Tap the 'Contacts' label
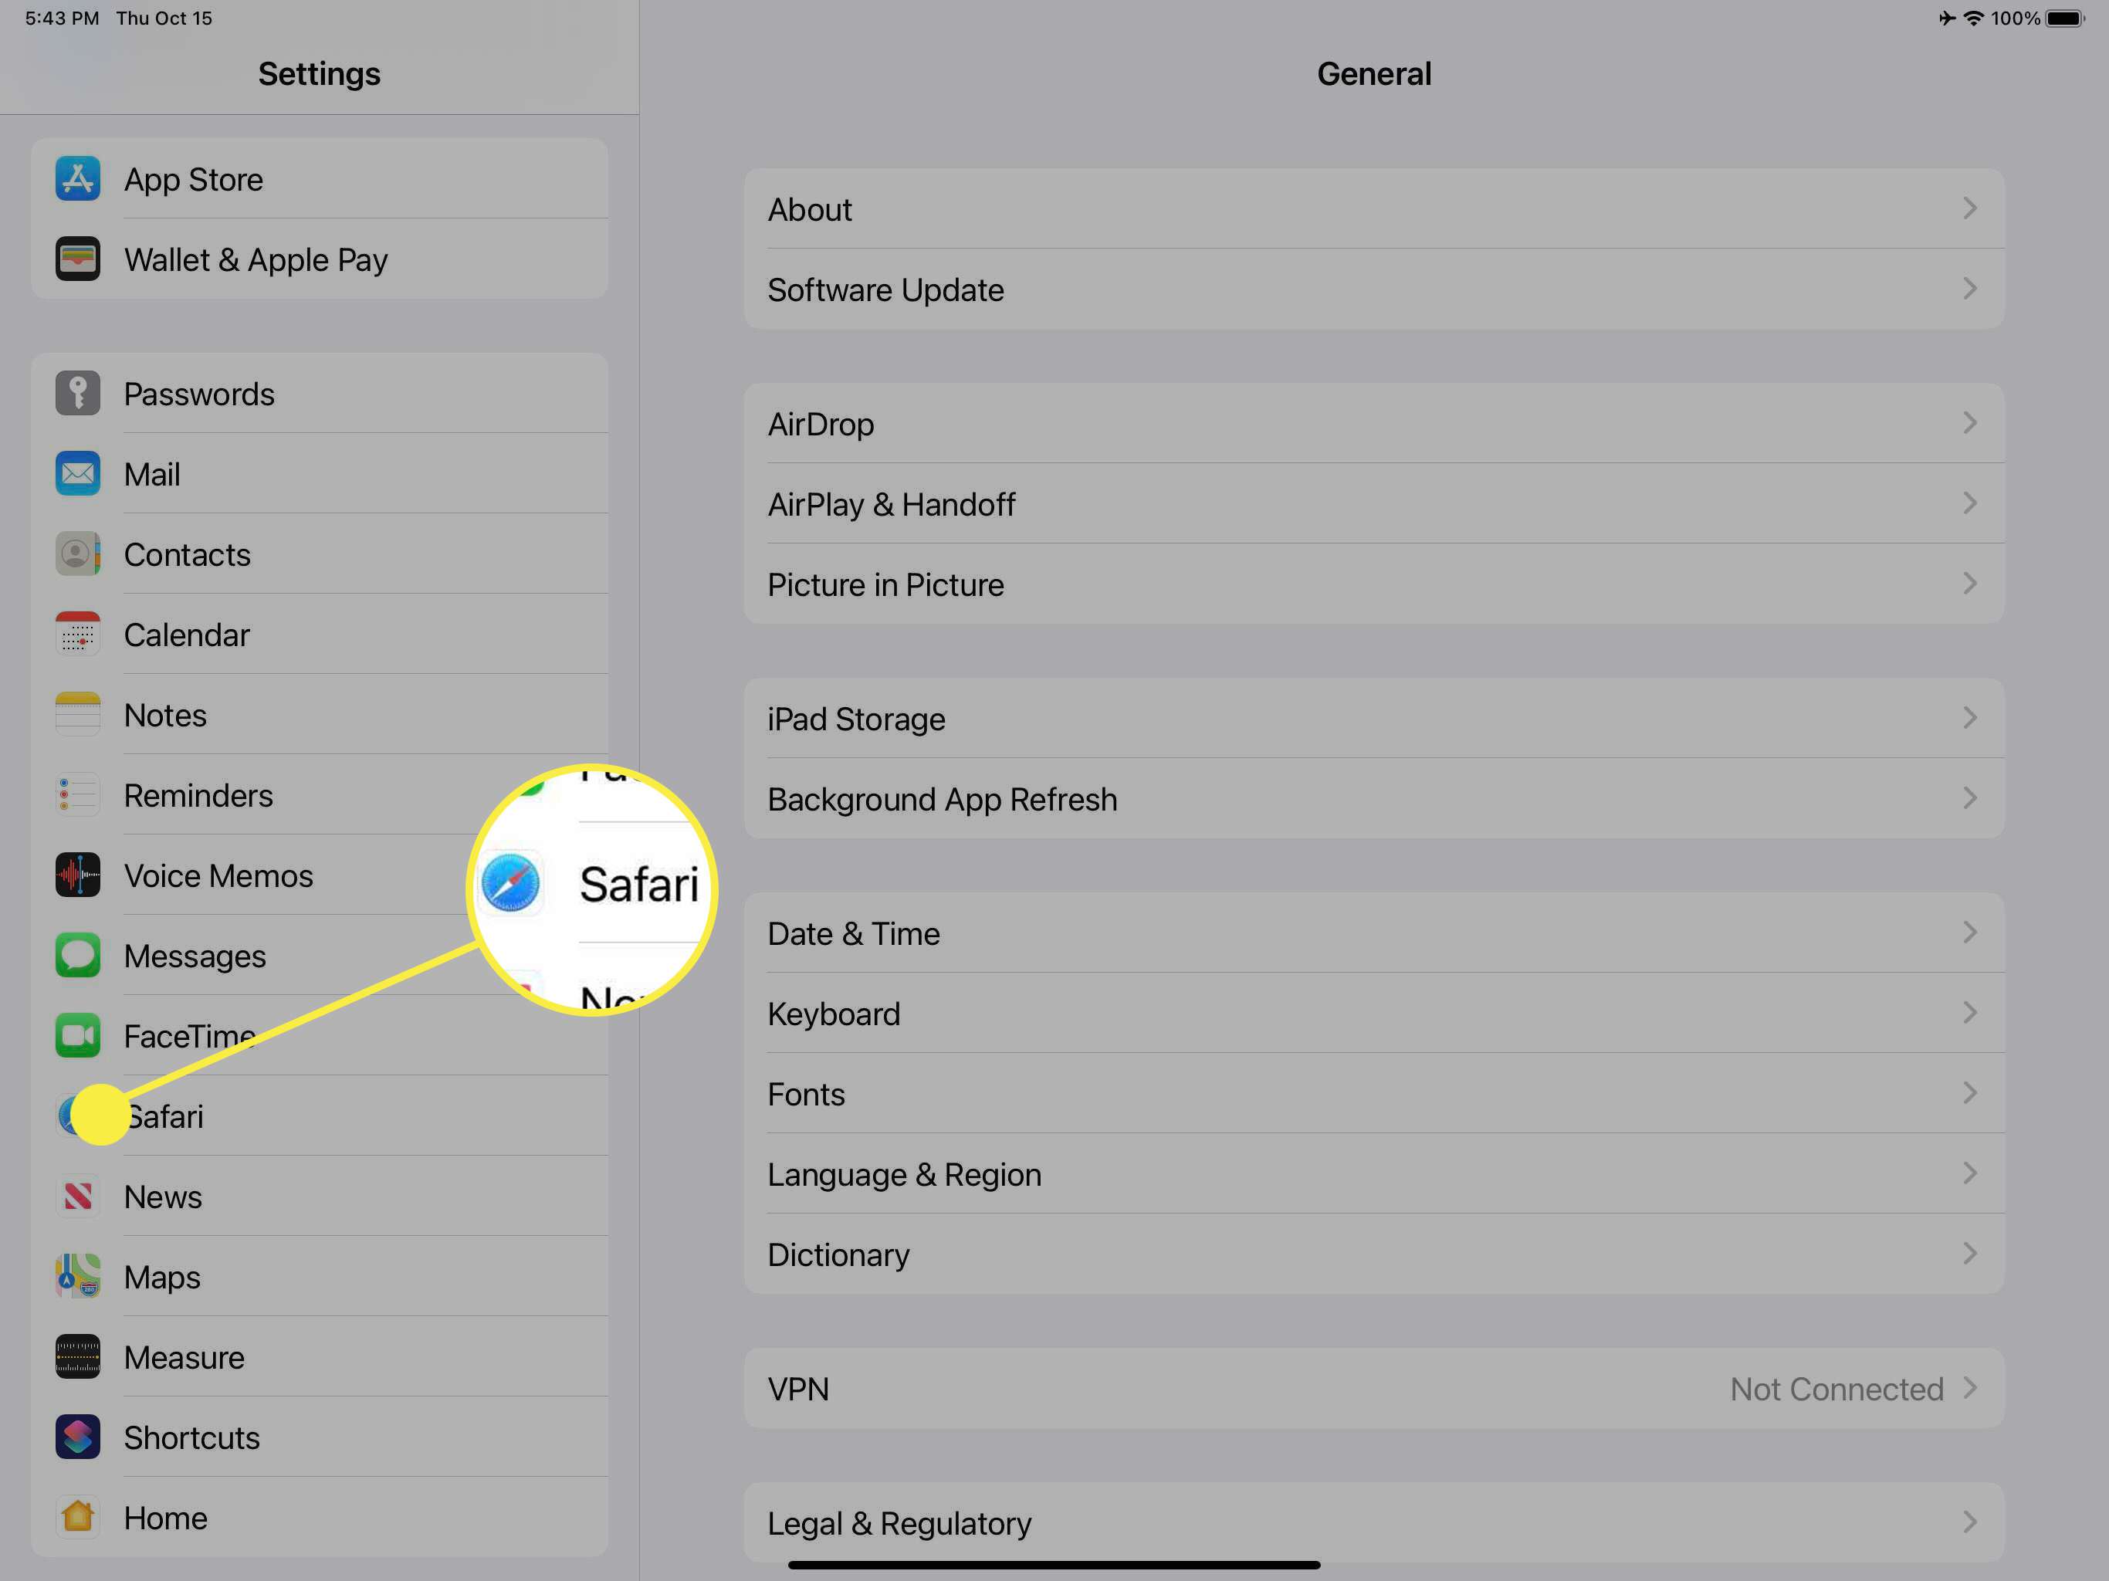 point(187,555)
